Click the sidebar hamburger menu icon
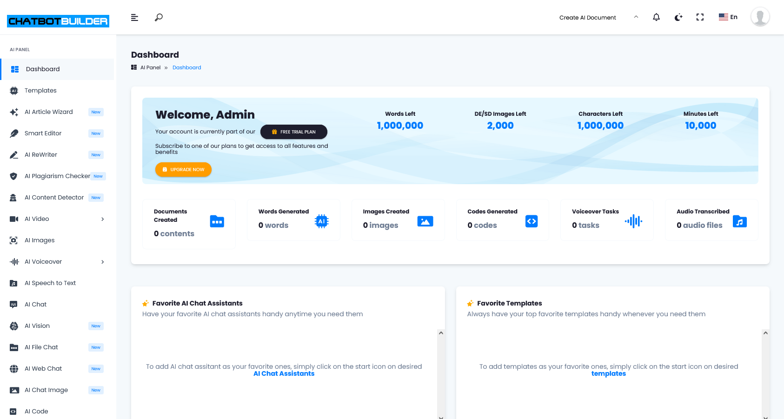 point(134,17)
